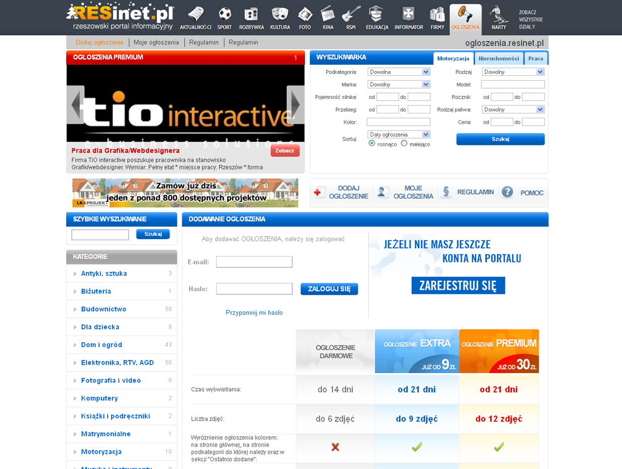Click the Praca dla Grafika/Webdesignera headline
Viewport: 622px width, 469px height.
coord(125,150)
